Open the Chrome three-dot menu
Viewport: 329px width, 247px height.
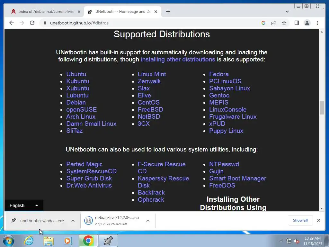pos(317,23)
